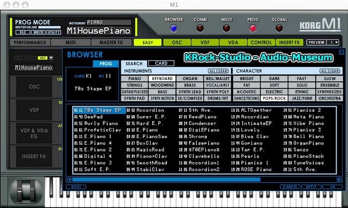Open the PREVIEW number dropdown

[333, 42]
